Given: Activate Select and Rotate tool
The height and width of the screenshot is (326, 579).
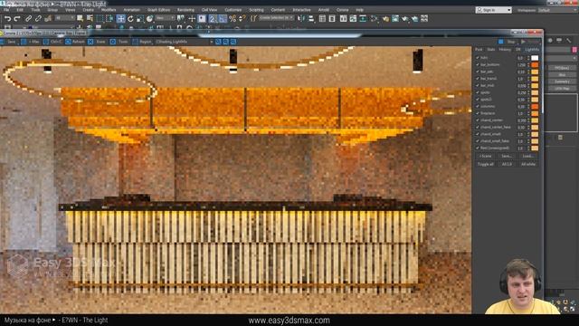Looking at the screenshot, I should [130, 18].
